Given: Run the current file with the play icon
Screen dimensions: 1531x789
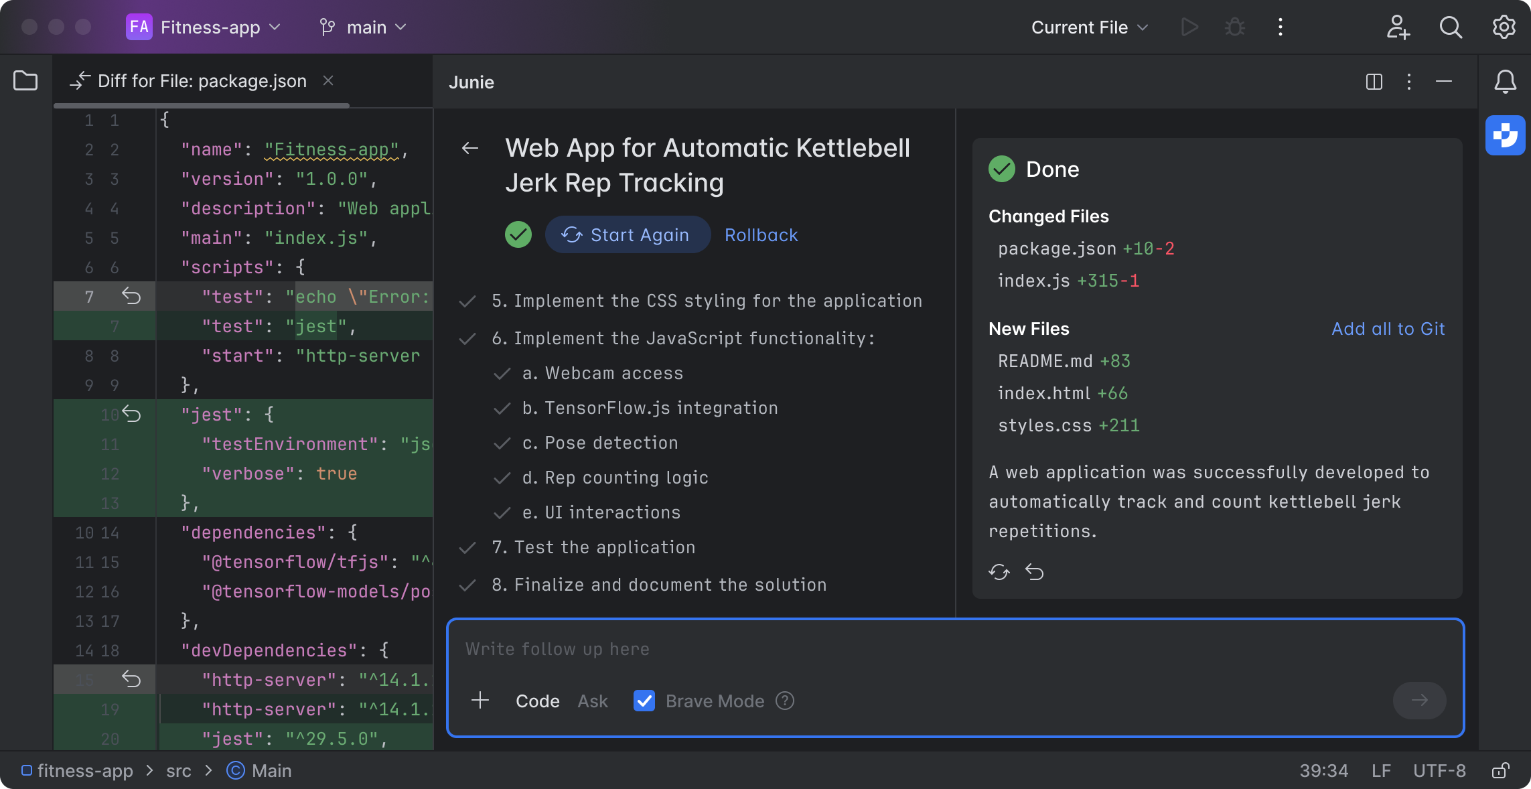Looking at the screenshot, I should (1189, 27).
